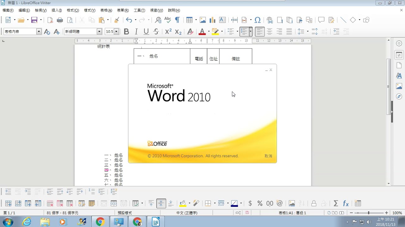The height and width of the screenshot is (227, 405).
Task: Toggle Bold formatting
Action: coord(126,32)
